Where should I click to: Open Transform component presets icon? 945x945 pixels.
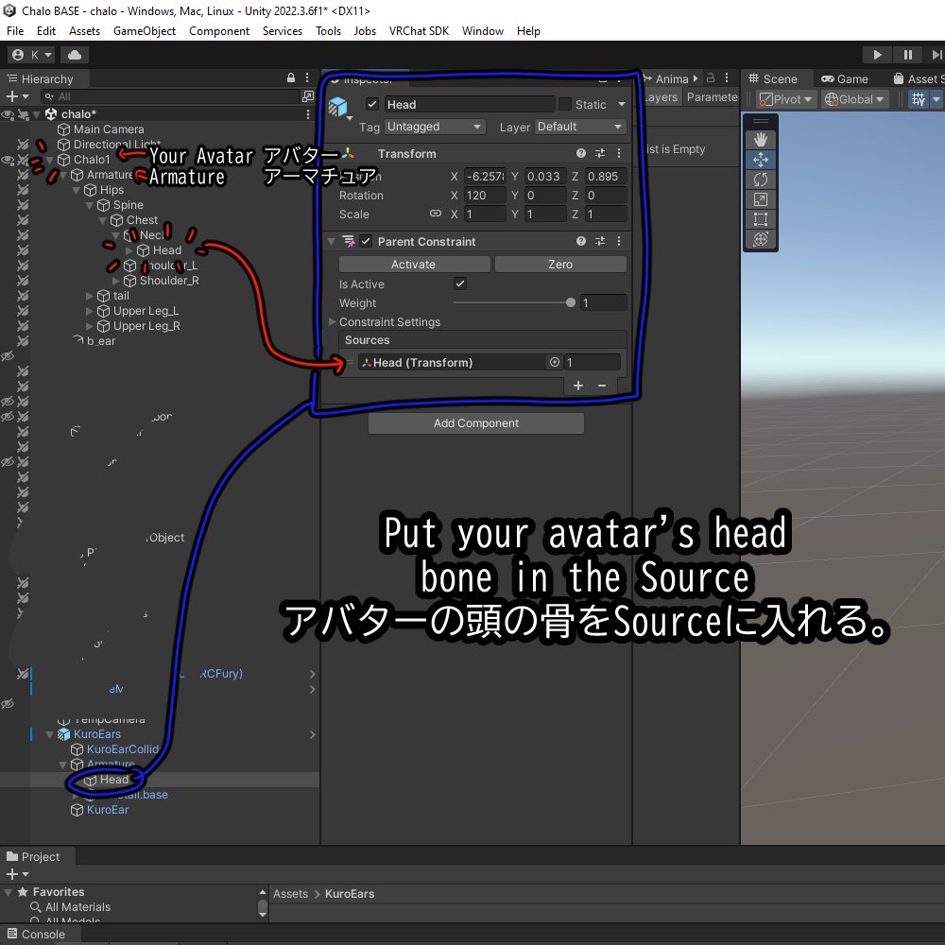[x=600, y=153]
